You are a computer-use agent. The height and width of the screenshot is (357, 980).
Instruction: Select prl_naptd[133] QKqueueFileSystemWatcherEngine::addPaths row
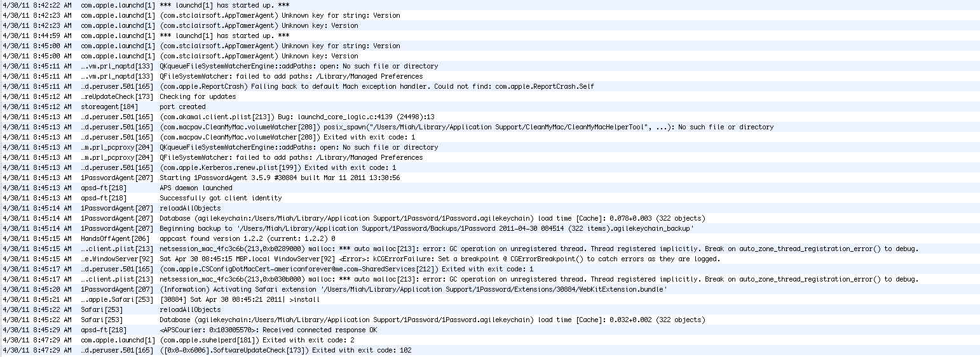pos(490,66)
